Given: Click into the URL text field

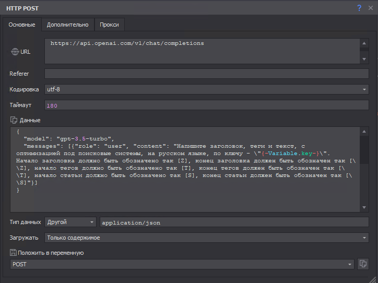Looking at the screenshot, I should (x=202, y=51).
